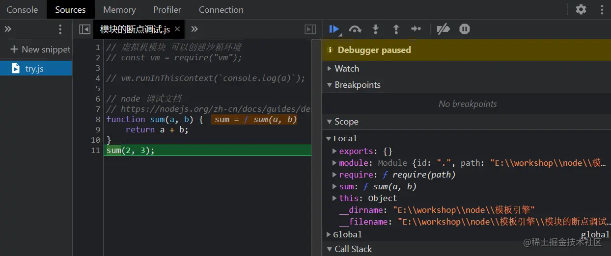
Task: Close the 模块的断点调试.js tab
Action: coord(177,29)
